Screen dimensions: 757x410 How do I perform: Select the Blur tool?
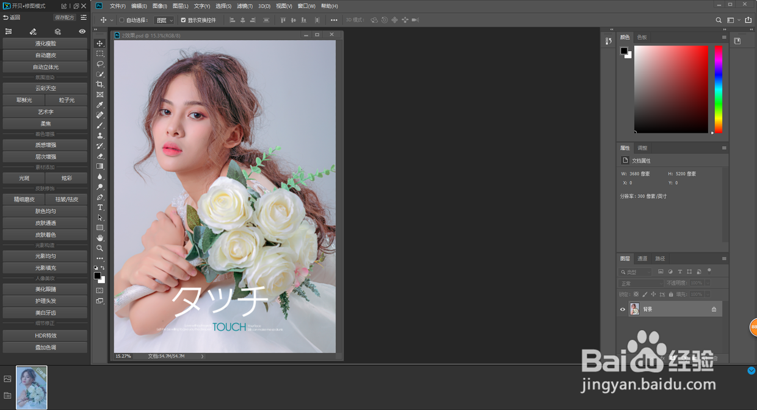pyautogui.click(x=100, y=177)
